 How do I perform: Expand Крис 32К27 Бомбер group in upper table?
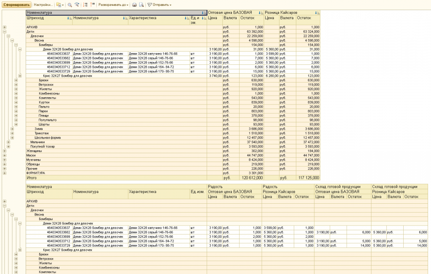click(20, 76)
